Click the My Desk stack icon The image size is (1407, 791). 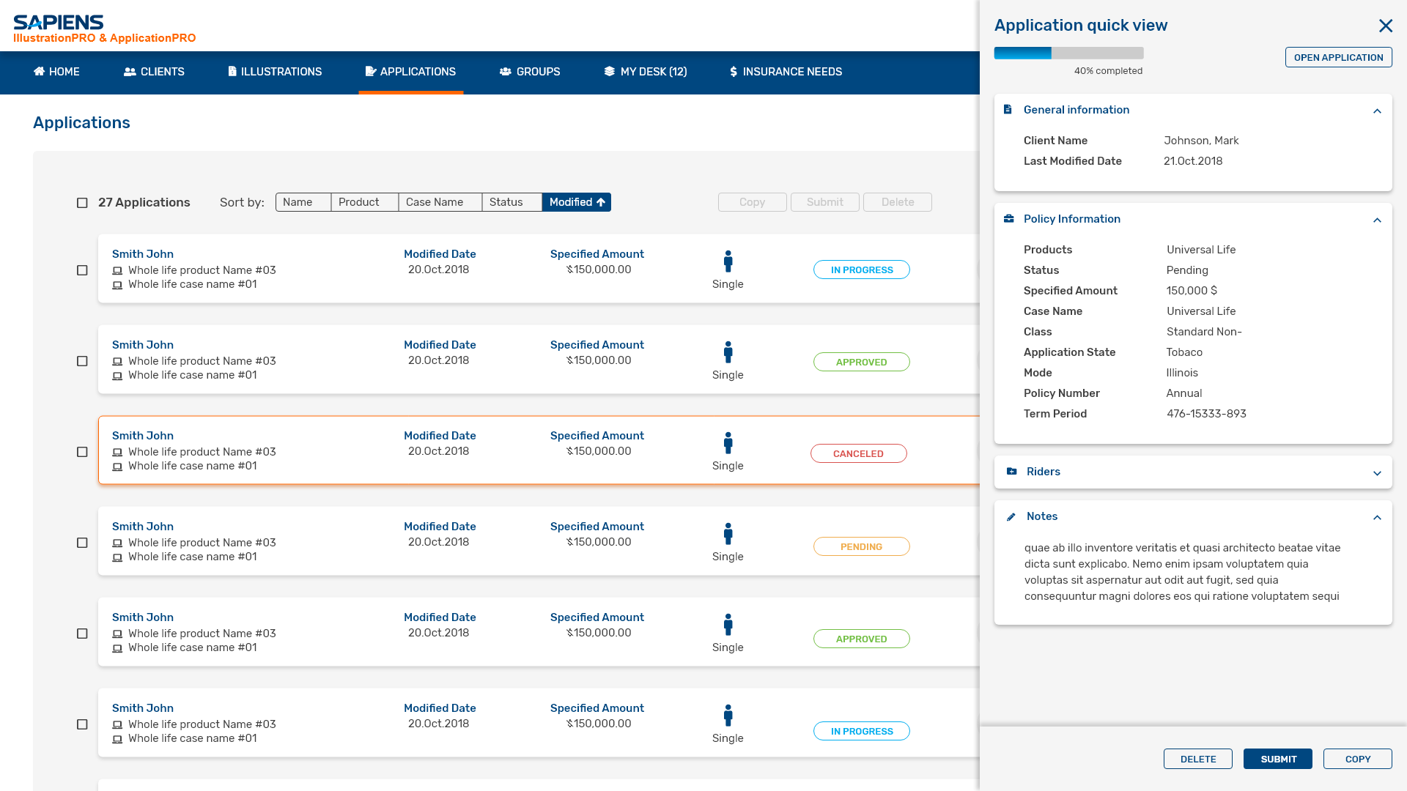tap(609, 72)
